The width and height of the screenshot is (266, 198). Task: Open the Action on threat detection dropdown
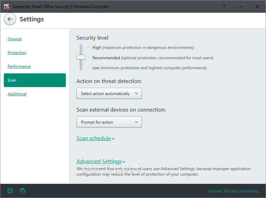pyautogui.click(x=109, y=93)
